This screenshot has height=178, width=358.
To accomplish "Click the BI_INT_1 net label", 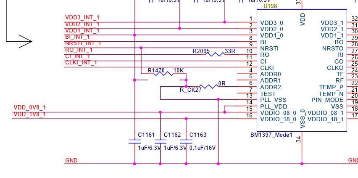I will click(77, 37).
